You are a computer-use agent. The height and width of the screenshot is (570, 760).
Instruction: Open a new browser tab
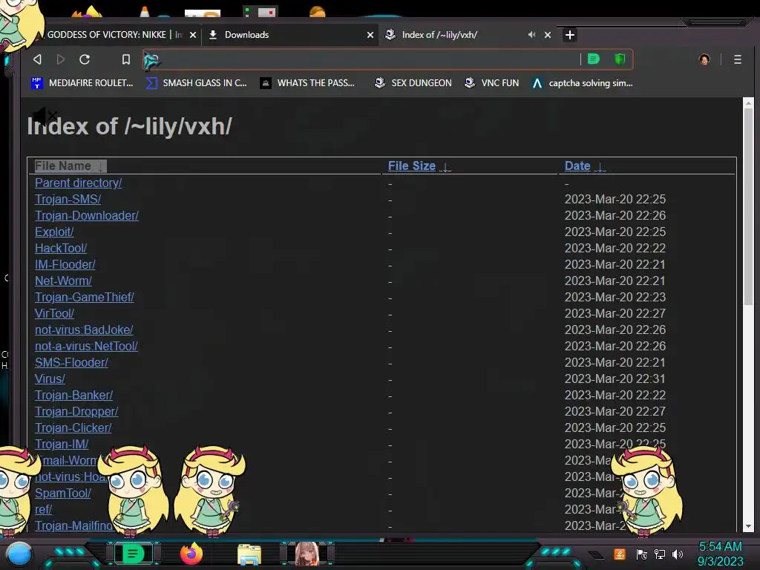click(x=570, y=35)
